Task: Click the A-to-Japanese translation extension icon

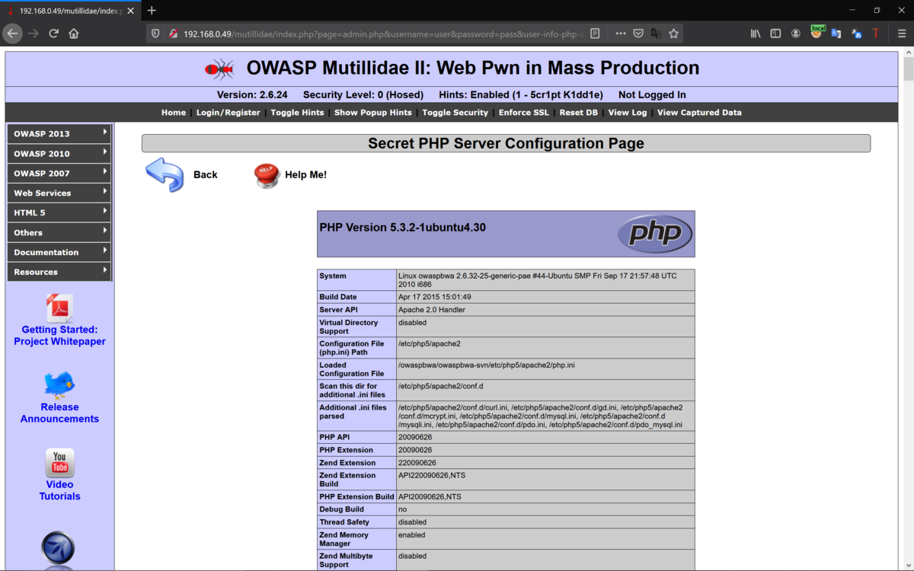Action: (x=856, y=33)
